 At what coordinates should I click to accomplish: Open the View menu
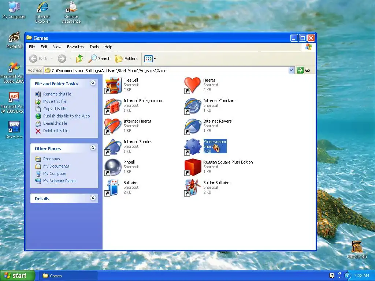click(x=57, y=47)
